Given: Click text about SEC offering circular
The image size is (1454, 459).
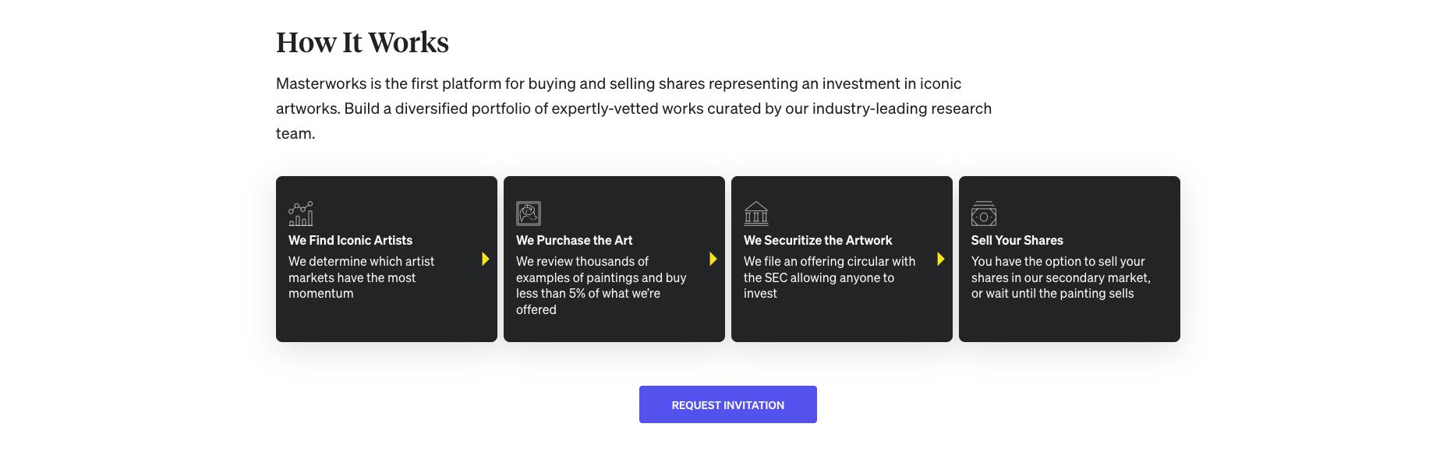Looking at the screenshot, I should [x=829, y=277].
